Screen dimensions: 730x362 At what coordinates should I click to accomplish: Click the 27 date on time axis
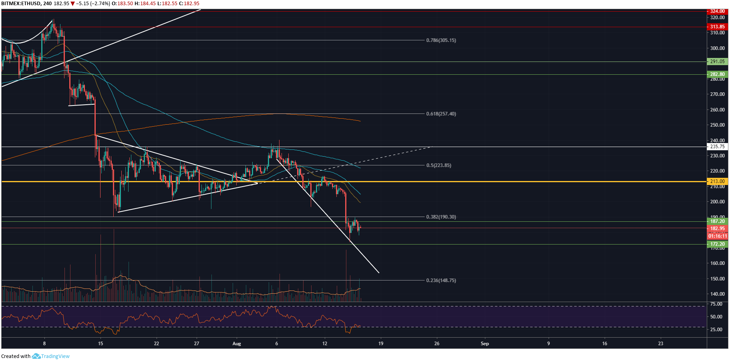pos(197,344)
